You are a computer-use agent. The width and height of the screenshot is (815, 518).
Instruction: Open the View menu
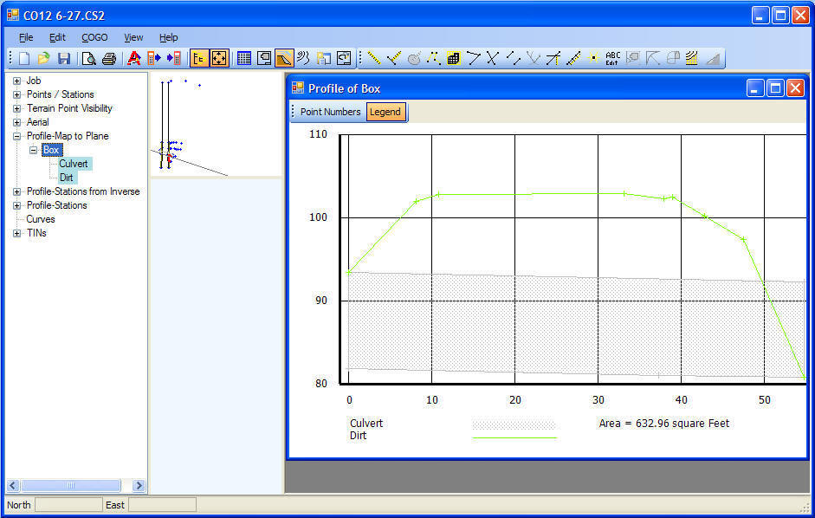pyautogui.click(x=133, y=37)
